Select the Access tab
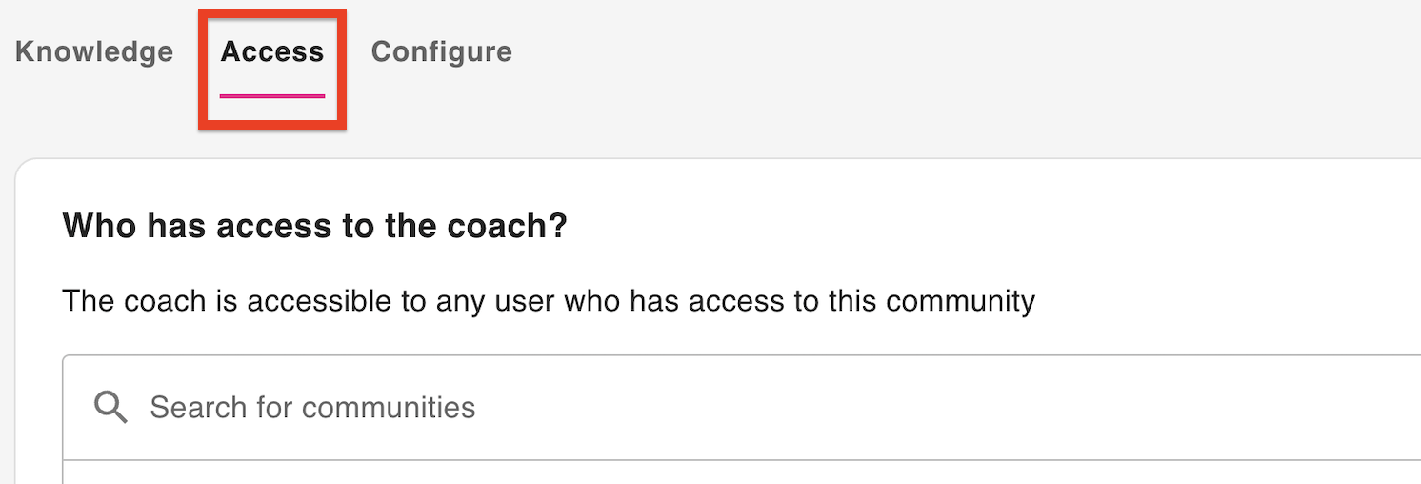The width and height of the screenshot is (1421, 484). click(272, 51)
